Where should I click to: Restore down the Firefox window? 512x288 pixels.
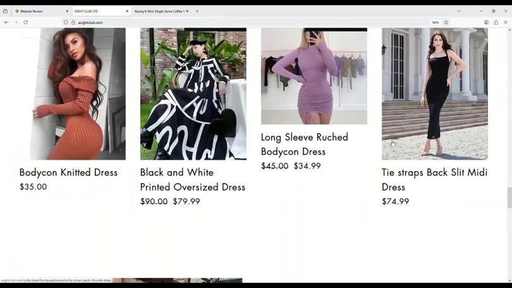coord(494,11)
